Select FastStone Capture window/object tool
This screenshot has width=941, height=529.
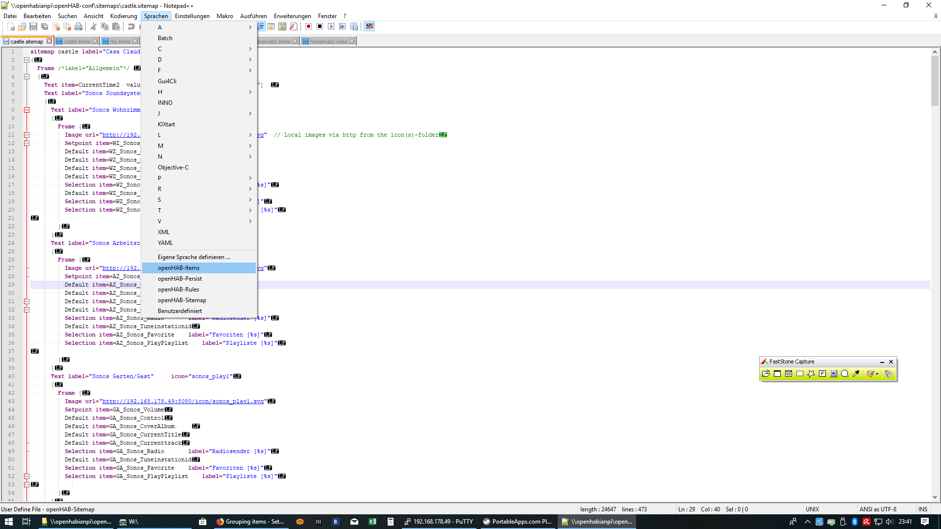click(789, 374)
